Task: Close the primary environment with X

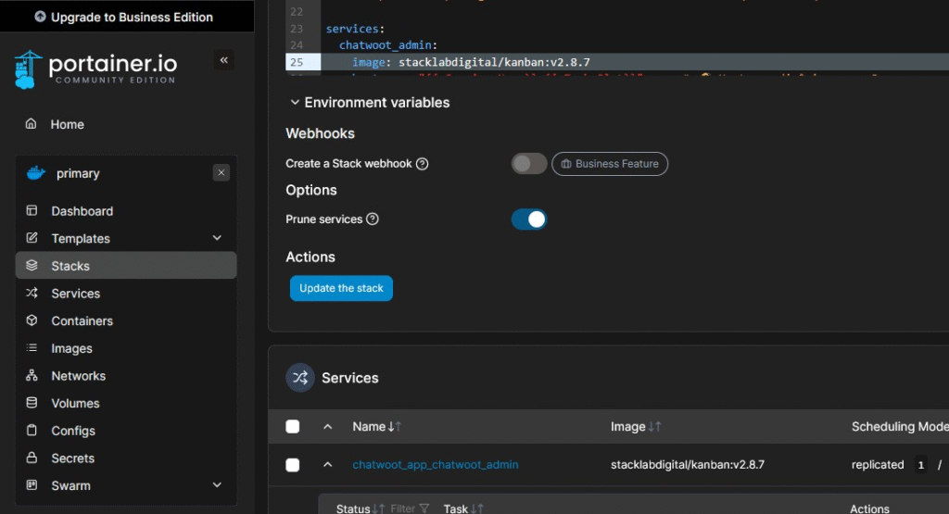Action: 221,173
